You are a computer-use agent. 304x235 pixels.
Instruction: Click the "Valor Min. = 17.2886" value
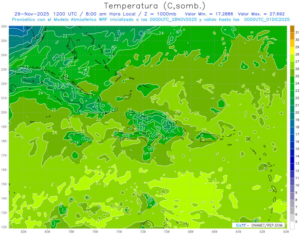tap(209, 14)
